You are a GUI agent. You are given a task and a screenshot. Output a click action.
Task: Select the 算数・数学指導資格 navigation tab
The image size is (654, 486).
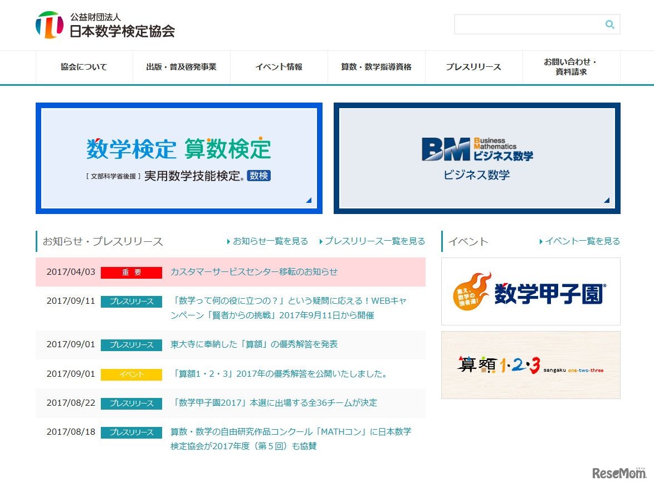376,67
